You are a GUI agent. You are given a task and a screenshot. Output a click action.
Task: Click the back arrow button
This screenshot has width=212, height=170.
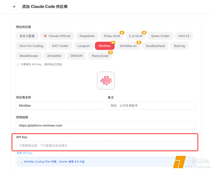(14, 6)
